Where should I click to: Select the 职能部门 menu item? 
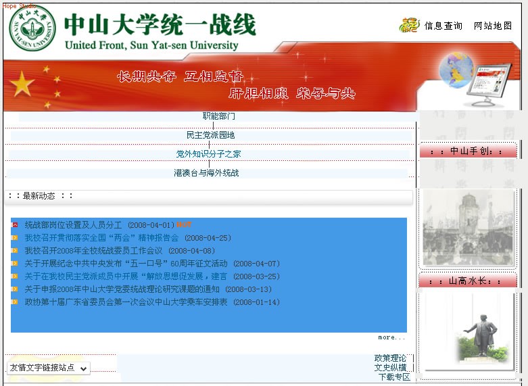[x=219, y=116]
